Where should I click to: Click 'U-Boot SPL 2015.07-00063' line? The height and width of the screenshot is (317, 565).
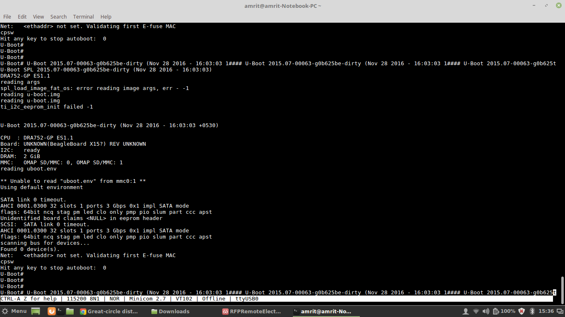106,70
